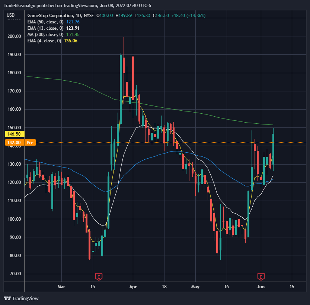Click the Mar label on the time axis
Screen dimensions: 310x305
pyautogui.click(x=61, y=287)
